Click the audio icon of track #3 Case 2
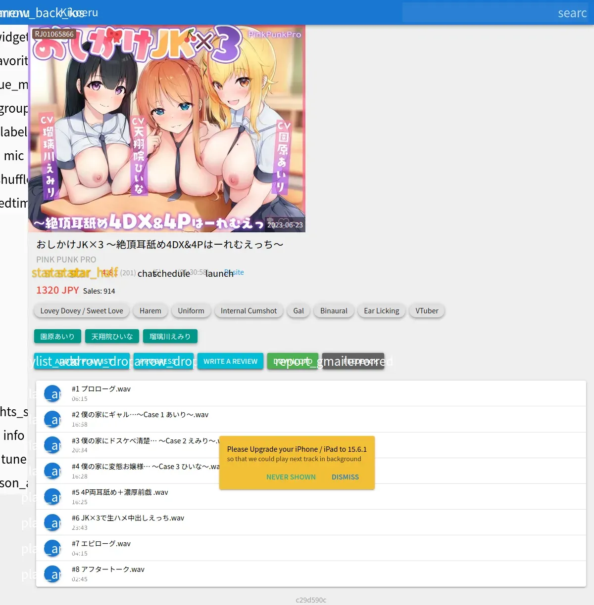This screenshot has height=605, width=594. 52,445
